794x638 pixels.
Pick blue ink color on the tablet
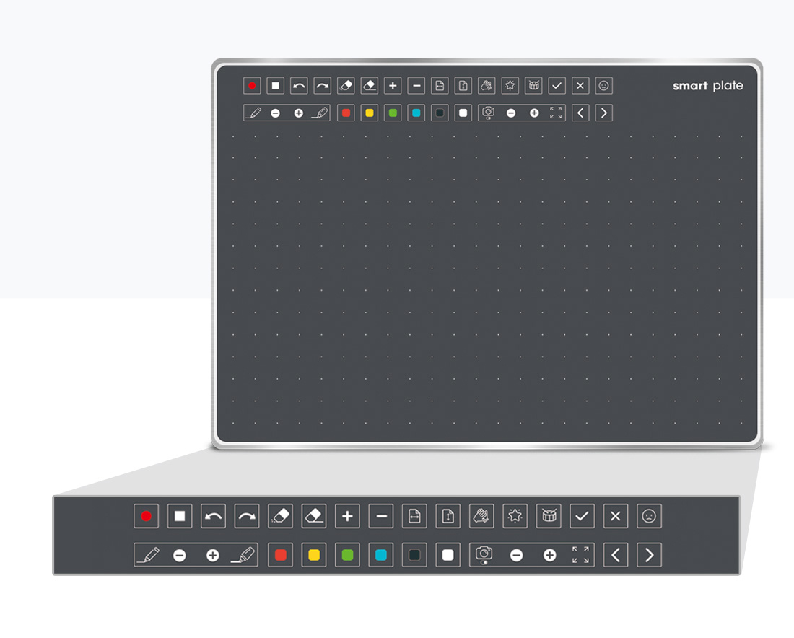click(x=416, y=113)
